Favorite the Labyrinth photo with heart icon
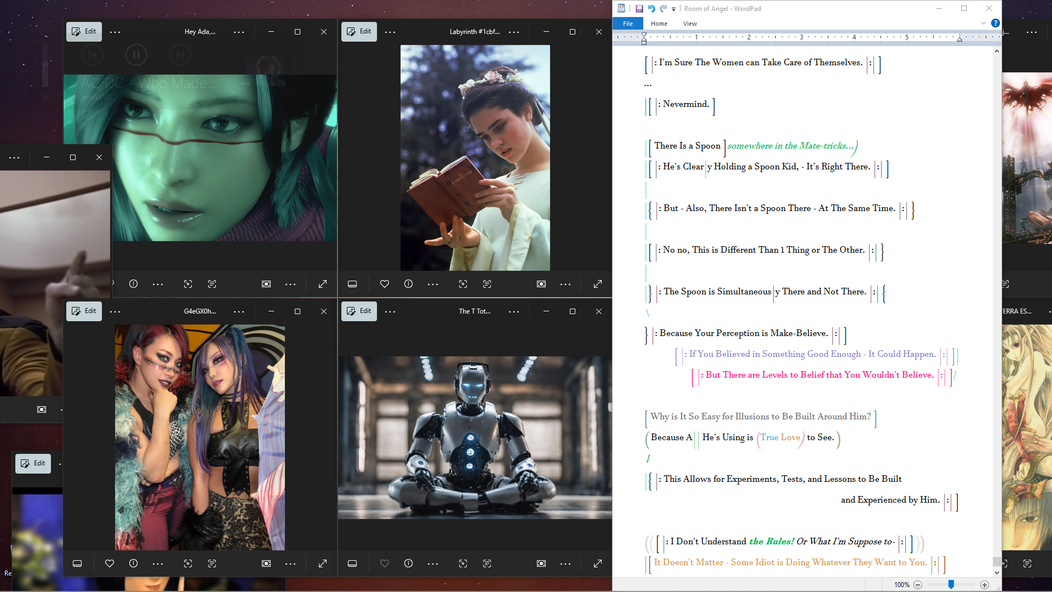 385,284
